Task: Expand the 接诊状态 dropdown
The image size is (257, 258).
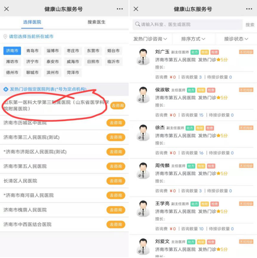Action: pos(236,39)
